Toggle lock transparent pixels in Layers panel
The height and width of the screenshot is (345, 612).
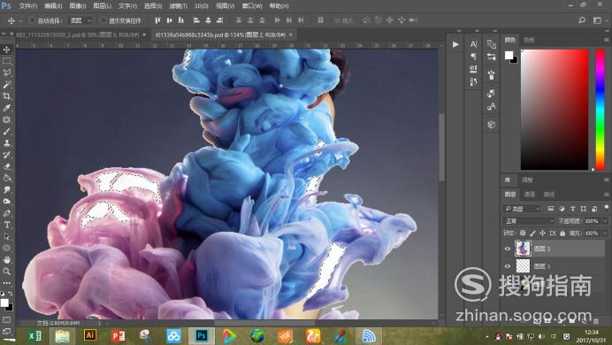tap(523, 233)
